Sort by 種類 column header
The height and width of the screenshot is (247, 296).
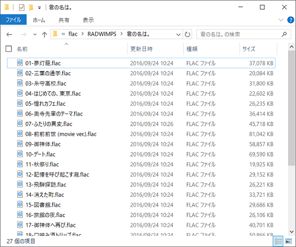pos(192,49)
